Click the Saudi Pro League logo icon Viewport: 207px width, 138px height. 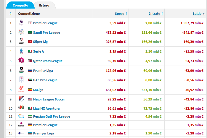click(21, 32)
